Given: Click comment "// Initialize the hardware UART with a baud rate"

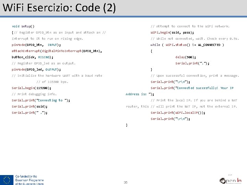Looking at the screenshot, I should (x=57, y=76).
